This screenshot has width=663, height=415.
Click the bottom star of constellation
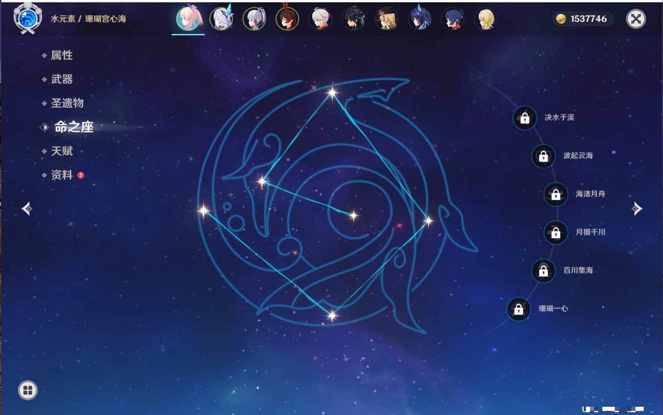(332, 315)
